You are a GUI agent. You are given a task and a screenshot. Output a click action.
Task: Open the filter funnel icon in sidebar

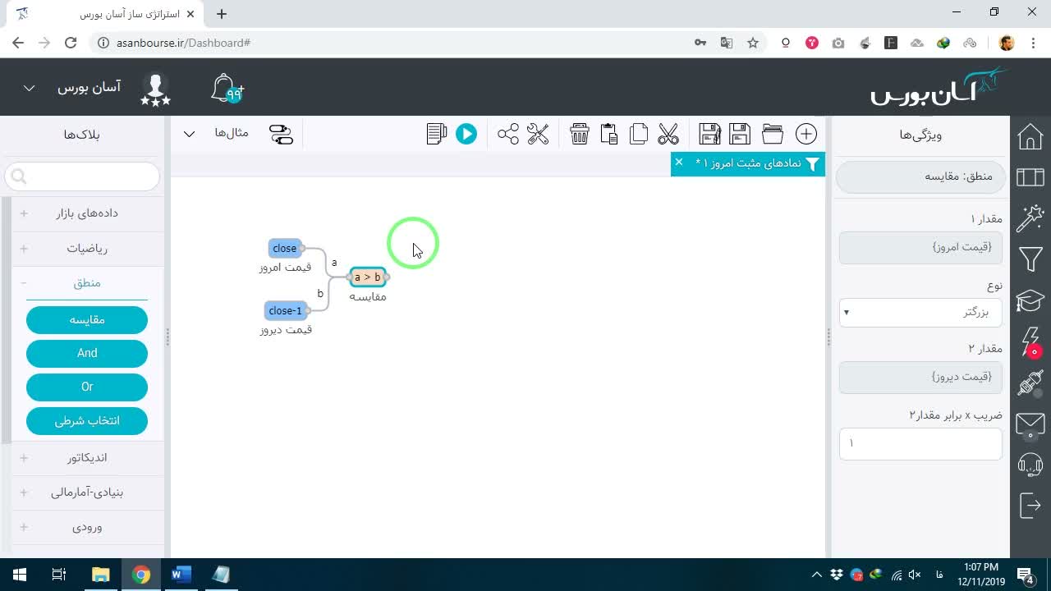coord(1030,260)
